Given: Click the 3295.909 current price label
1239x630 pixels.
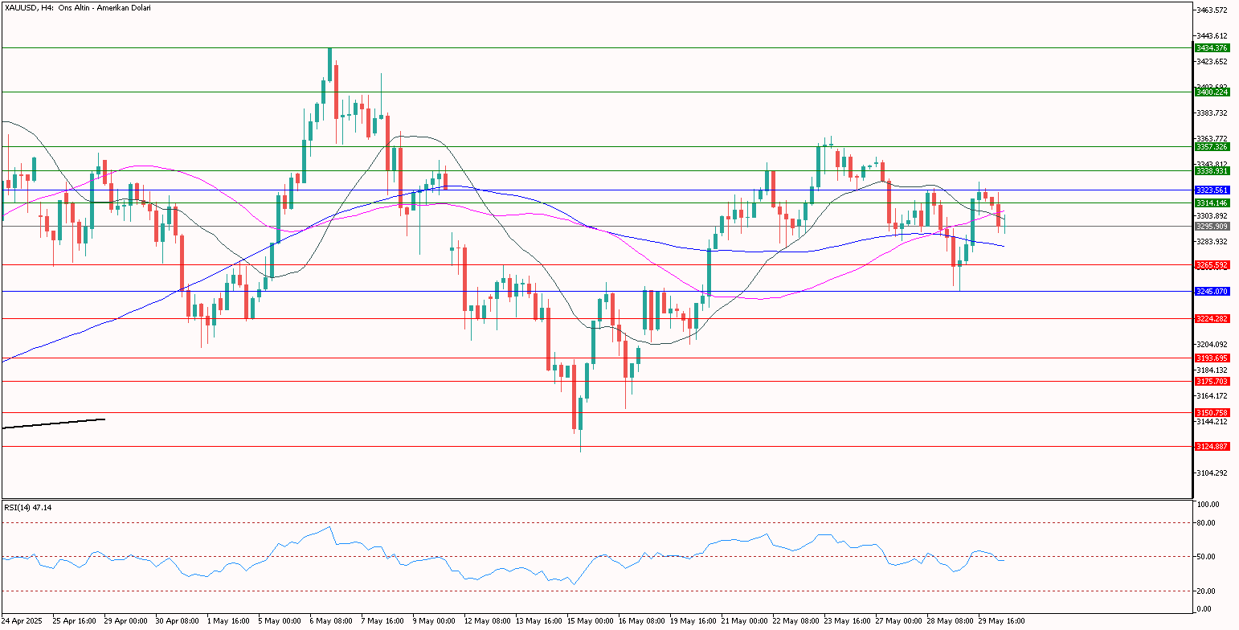Looking at the screenshot, I should pyautogui.click(x=1212, y=226).
